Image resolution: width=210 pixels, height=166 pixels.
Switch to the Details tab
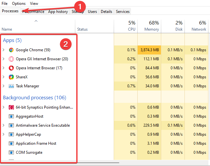click(x=107, y=12)
